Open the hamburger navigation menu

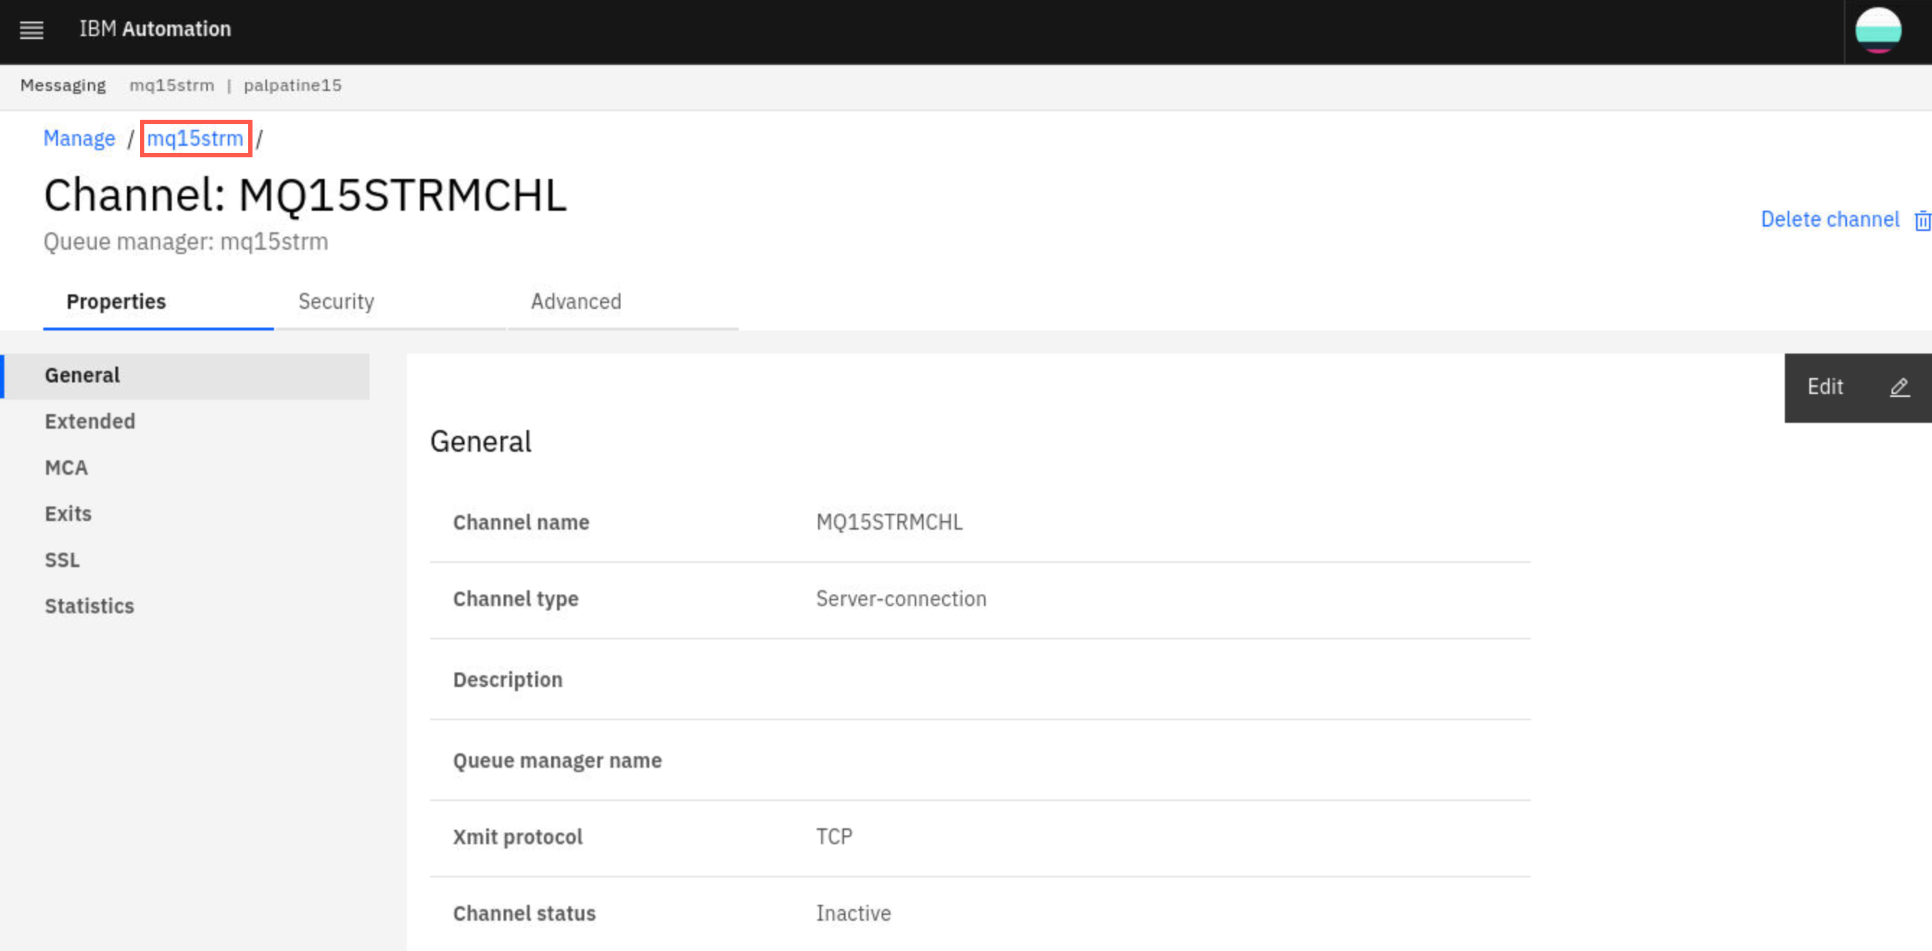[x=32, y=30]
